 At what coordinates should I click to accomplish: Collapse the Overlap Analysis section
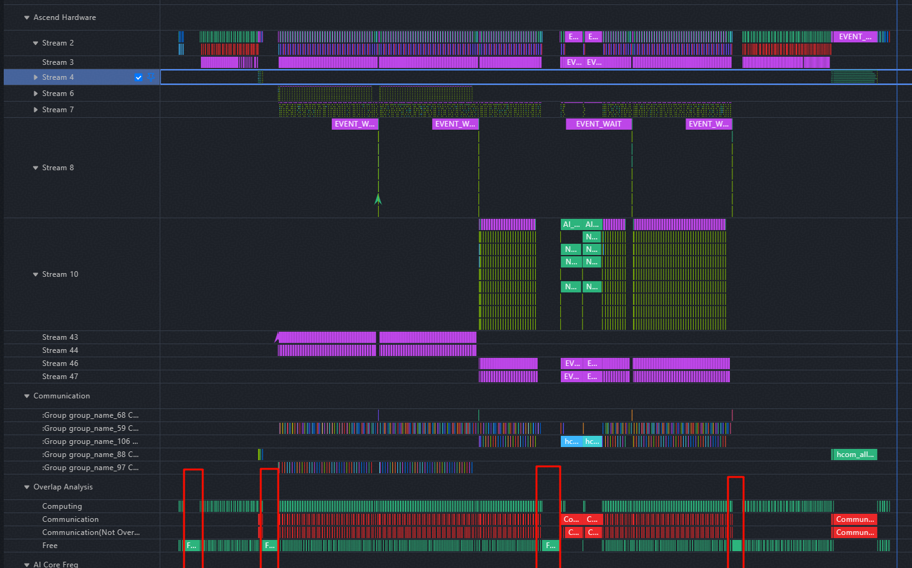[27, 487]
